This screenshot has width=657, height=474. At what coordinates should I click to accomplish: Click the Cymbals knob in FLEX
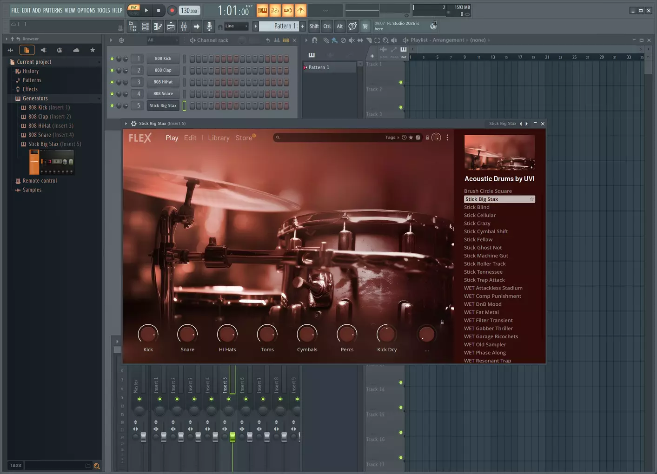point(307,334)
